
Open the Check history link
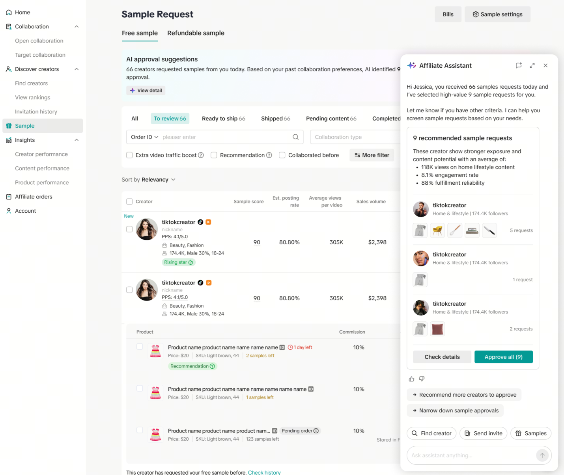(x=264, y=472)
